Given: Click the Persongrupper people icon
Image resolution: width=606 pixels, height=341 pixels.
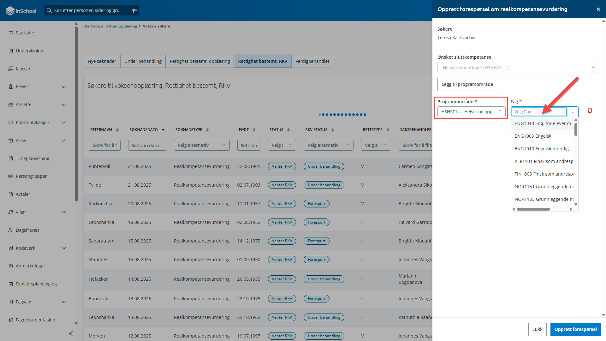Looking at the screenshot, I should [x=11, y=176].
